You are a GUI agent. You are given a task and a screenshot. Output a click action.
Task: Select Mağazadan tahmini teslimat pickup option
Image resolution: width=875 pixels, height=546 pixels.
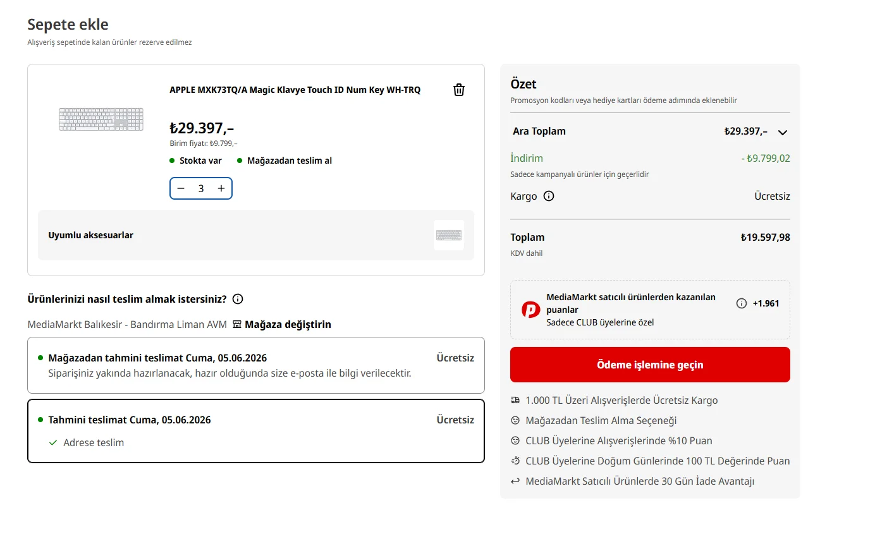(x=256, y=365)
